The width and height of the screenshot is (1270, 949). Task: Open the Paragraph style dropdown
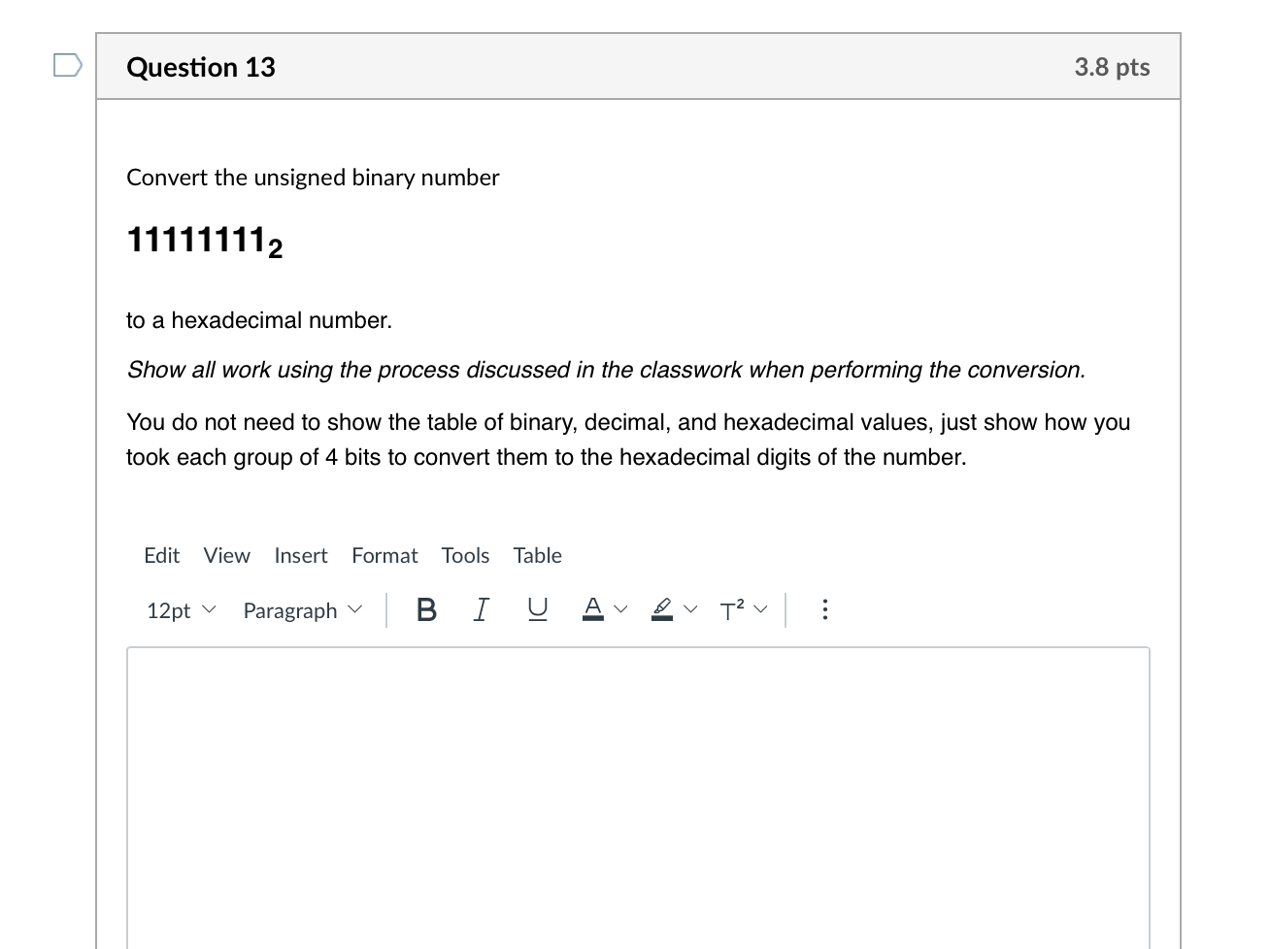[302, 609]
